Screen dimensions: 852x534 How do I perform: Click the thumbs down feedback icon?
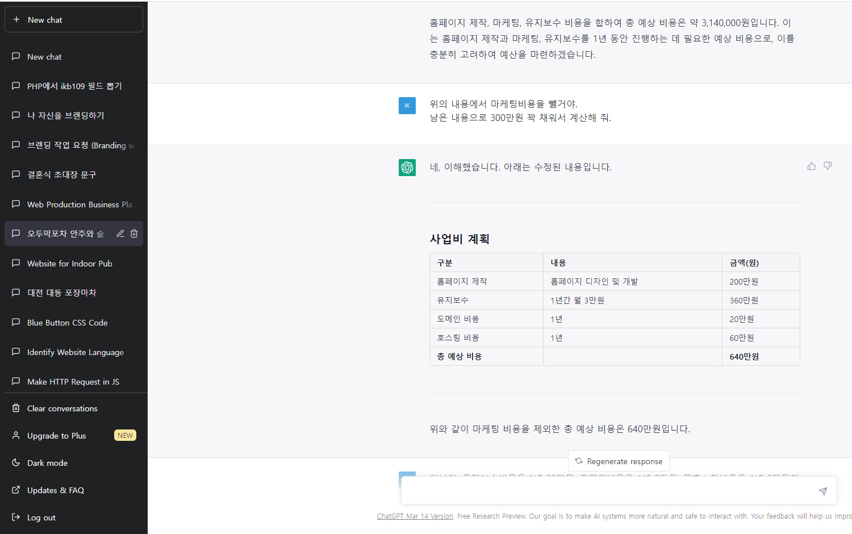(x=828, y=166)
